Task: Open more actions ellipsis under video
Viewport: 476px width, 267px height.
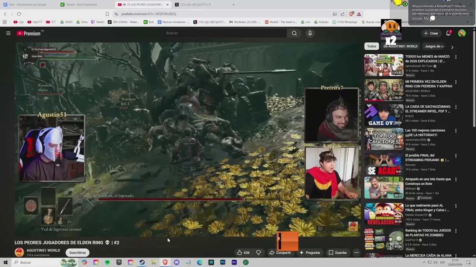Action: 356,253
